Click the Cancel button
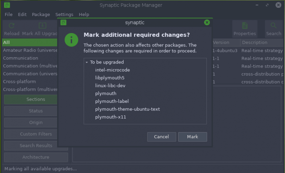Image resolution: width=285 pixels, height=173 pixels. 161,137
